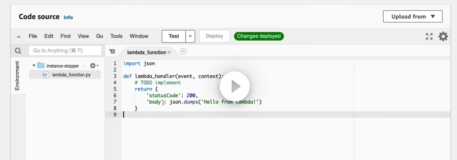This screenshot has width=457, height=160.
Task: Close the lambda_function tab
Action: pyautogui.click(x=169, y=52)
